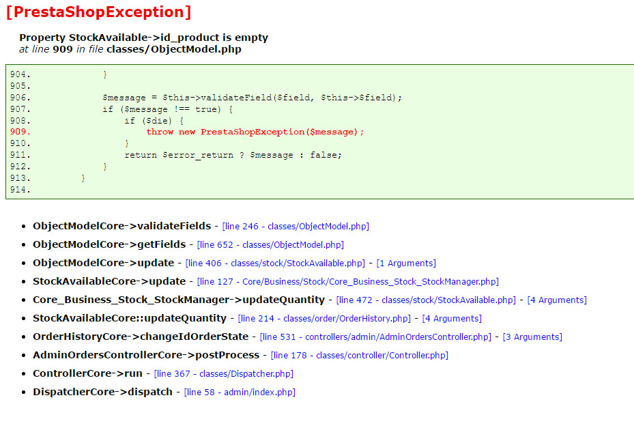Click 'StockAvailableCore::updateQuantity' trace entry
634x443 pixels.
click(x=130, y=318)
